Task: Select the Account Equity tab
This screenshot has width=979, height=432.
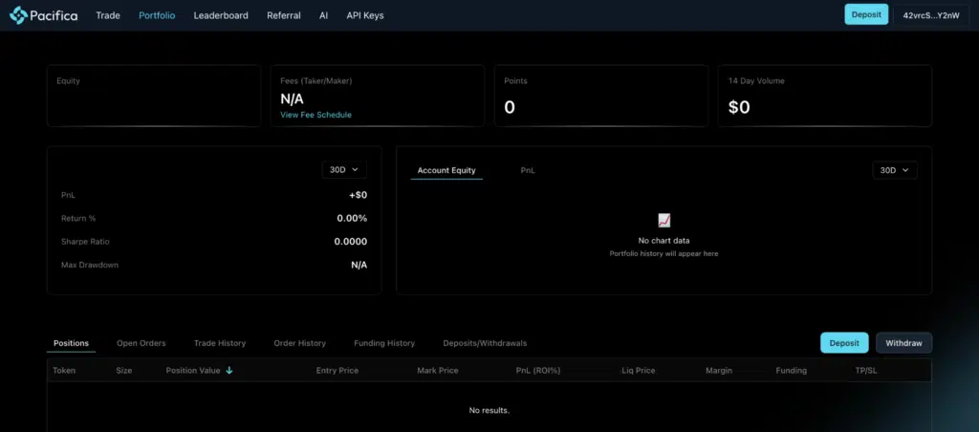Action: [446, 170]
